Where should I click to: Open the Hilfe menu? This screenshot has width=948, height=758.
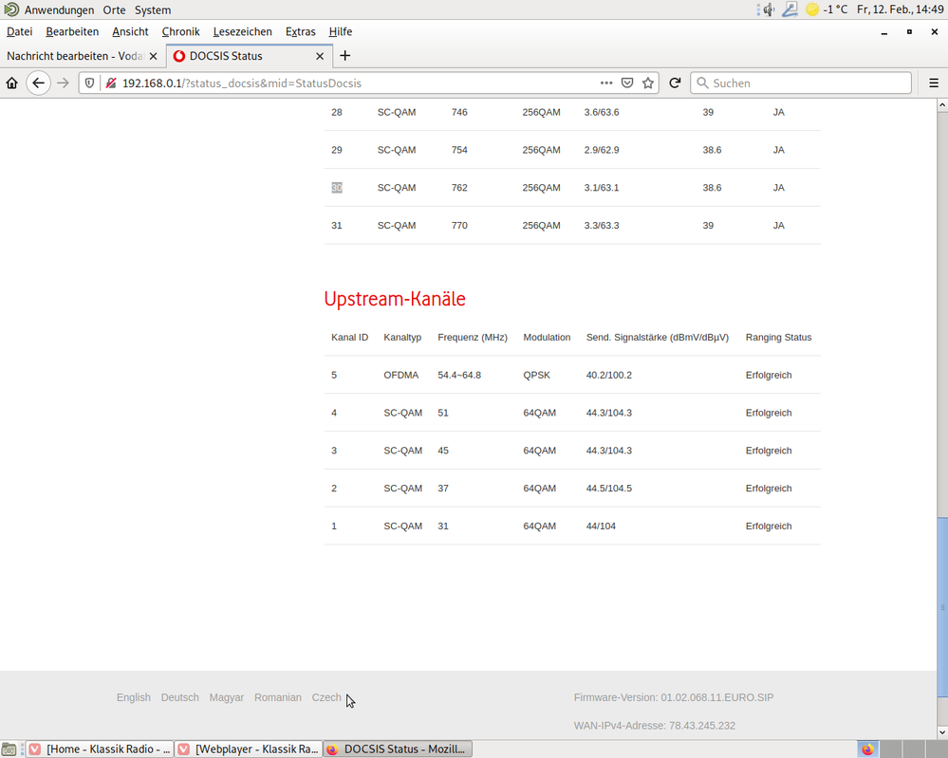point(341,31)
